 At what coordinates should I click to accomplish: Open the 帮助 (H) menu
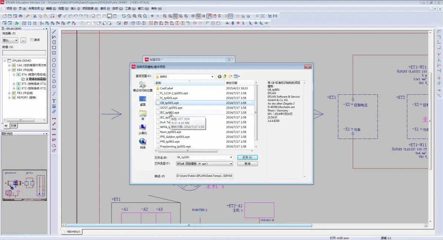[156, 9]
